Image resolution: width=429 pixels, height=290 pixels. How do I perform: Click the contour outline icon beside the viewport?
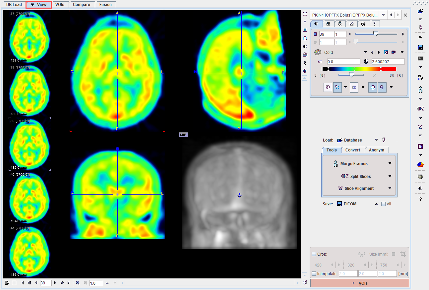[305, 38]
